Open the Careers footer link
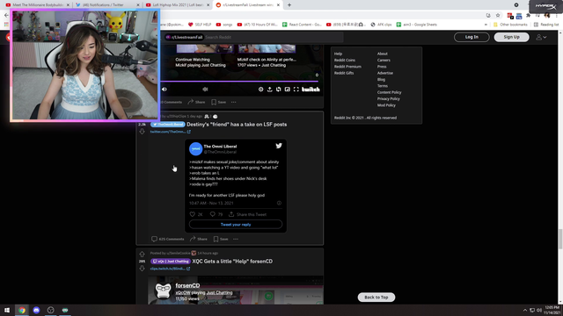The width and height of the screenshot is (563, 316). point(384,60)
